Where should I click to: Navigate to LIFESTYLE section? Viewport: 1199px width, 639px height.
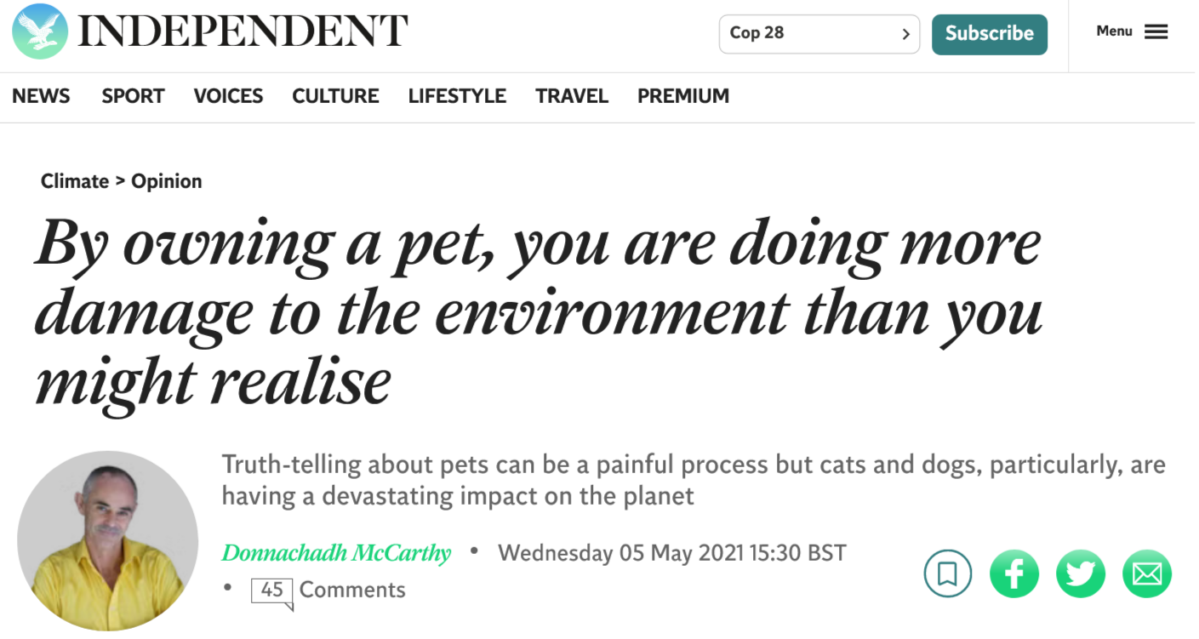point(457,96)
